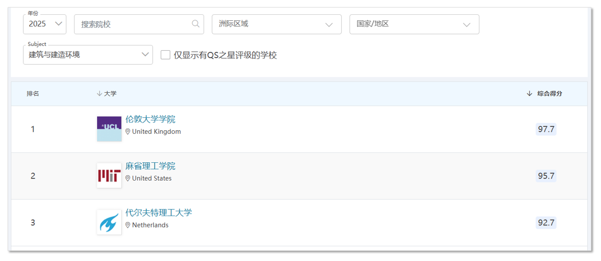The height and width of the screenshot is (261, 601).
Task: Open the 伦敦大学学院 link
Action: (150, 119)
